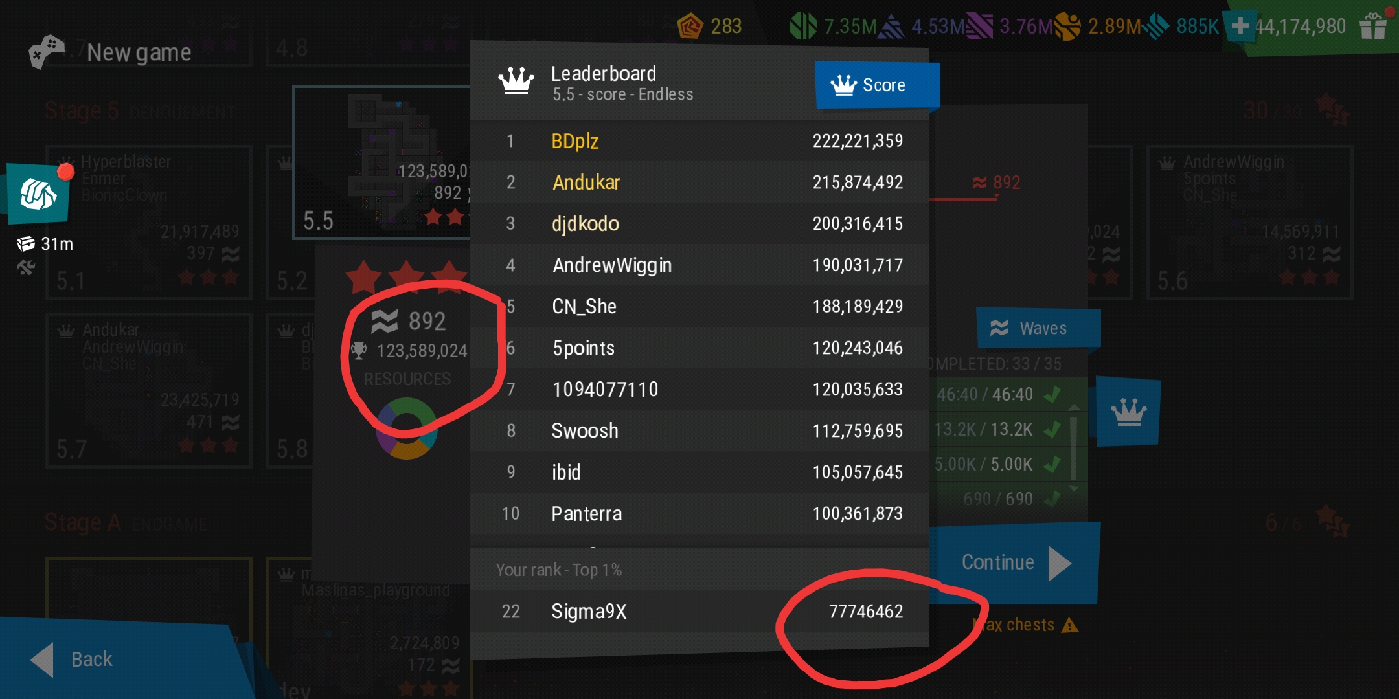Click the Max chests warning icon

(x=1070, y=625)
